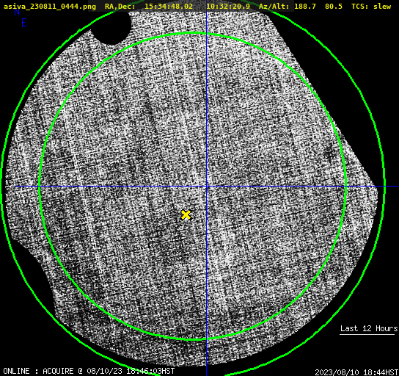The width and height of the screenshot is (399, 376).
Task: Click the blue N north compass label
Action: [x=17, y=12]
